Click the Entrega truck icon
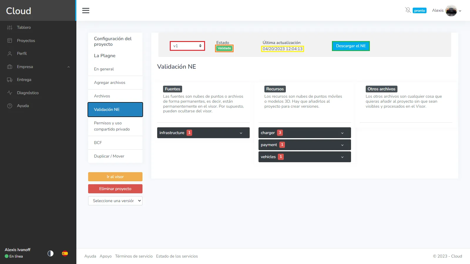Viewport: 470px width, 264px height. [10, 79]
